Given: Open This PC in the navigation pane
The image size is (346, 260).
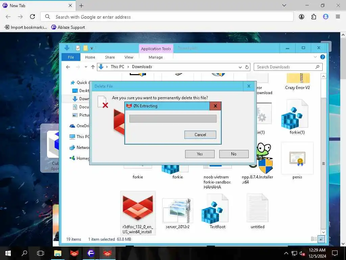Looking at the screenshot, I should [x=79, y=137].
